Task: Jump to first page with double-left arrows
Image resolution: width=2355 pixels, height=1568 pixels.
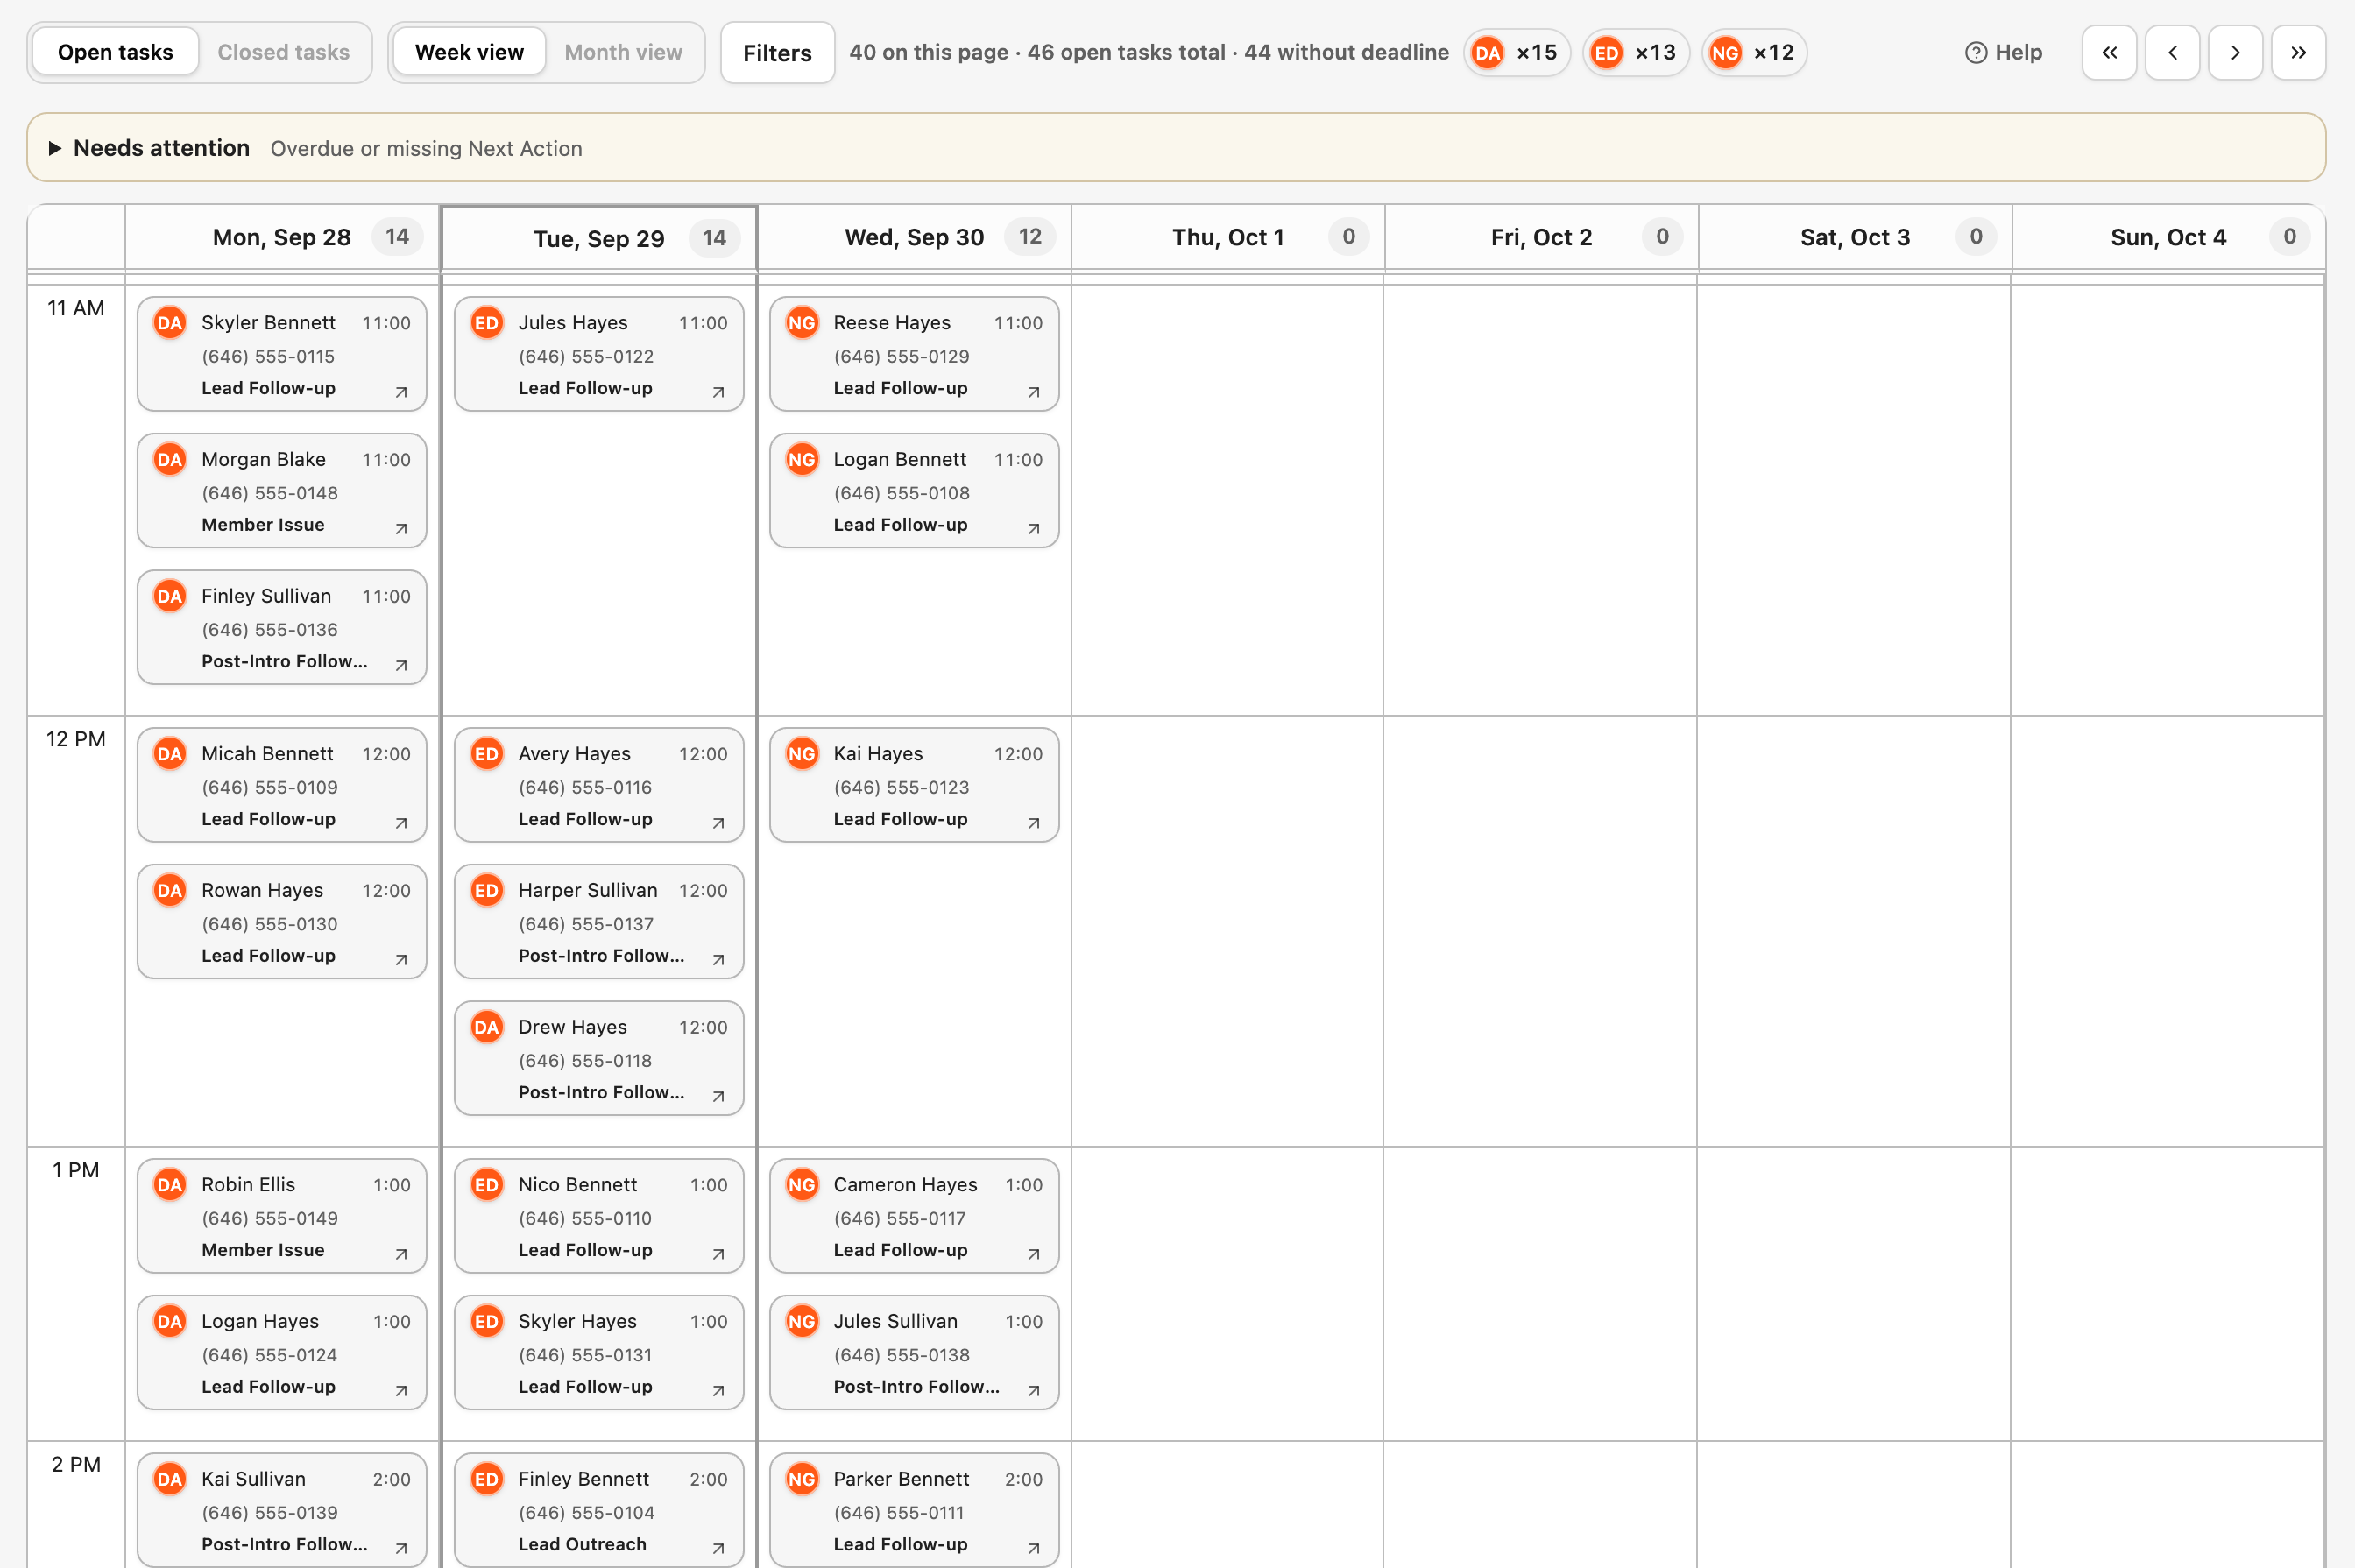Action: point(2109,52)
